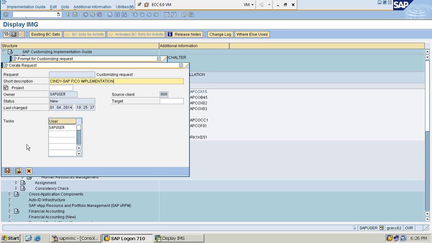Click the Windows Start button
The image size is (432, 243).
pos(10,238)
